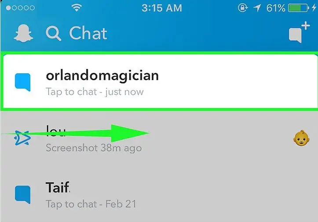The image size is (318, 222).
Task: Open the lou conversation row
Action: (159, 139)
